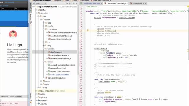Viewport: 189px width, 106px height.
Task: Click selectUser function name on line 42
Action: [x=109, y=97]
